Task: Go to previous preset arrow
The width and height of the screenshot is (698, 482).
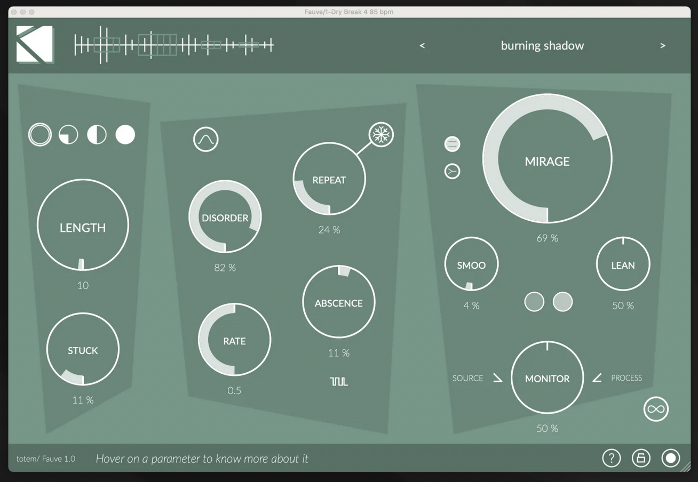Action: point(422,46)
